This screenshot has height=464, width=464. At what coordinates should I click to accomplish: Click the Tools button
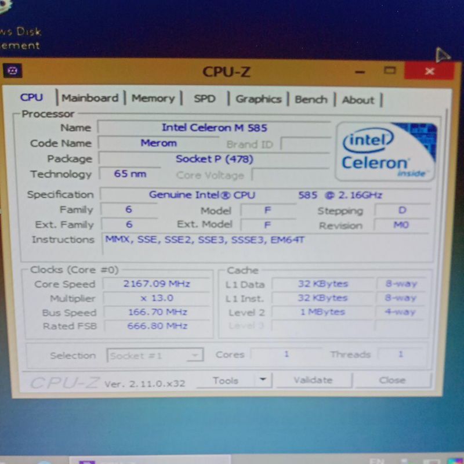pos(226,380)
